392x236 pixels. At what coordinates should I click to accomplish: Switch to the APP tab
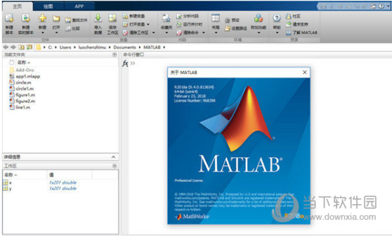point(79,7)
